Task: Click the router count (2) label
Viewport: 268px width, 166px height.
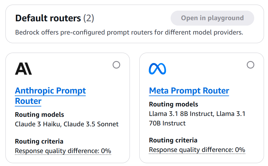Action: 89,18
